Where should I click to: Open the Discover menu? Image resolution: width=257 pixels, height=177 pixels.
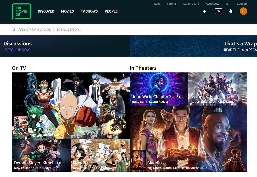click(x=46, y=11)
